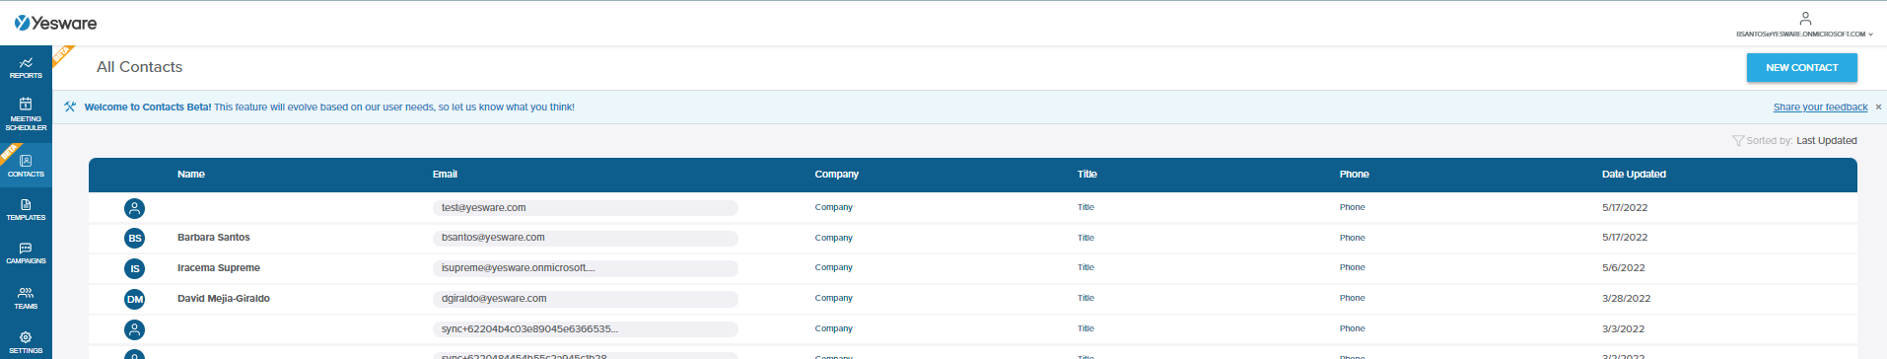Click the Title column header
1887x359 pixels.
click(x=1086, y=175)
